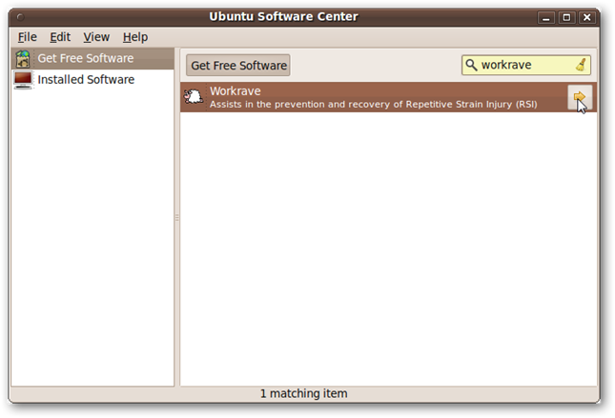Image resolution: width=615 pixels, height=418 pixels.
Task: Click the Get Free Software sidebar icon
Action: (x=23, y=59)
